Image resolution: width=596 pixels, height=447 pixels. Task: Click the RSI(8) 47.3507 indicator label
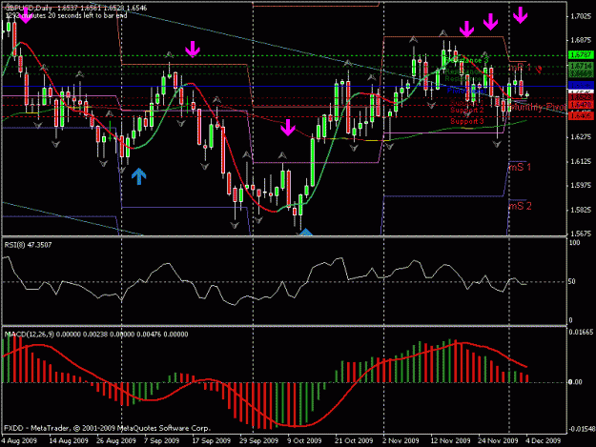pos(28,245)
